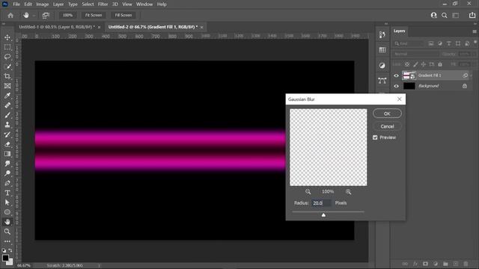Screen dimensions: 479x269
Task: Toggle lock image pixels brush icon
Action: tap(415, 64)
